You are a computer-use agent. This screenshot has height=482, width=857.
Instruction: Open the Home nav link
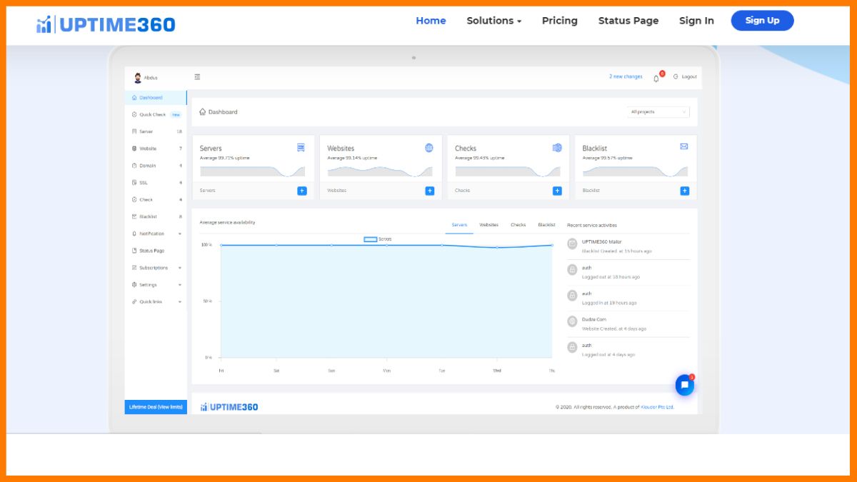tap(431, 21)
